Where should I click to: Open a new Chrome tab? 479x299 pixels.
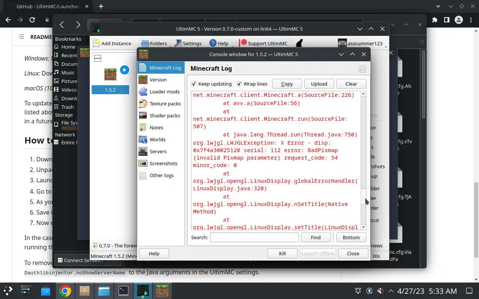tap(101, 6)
